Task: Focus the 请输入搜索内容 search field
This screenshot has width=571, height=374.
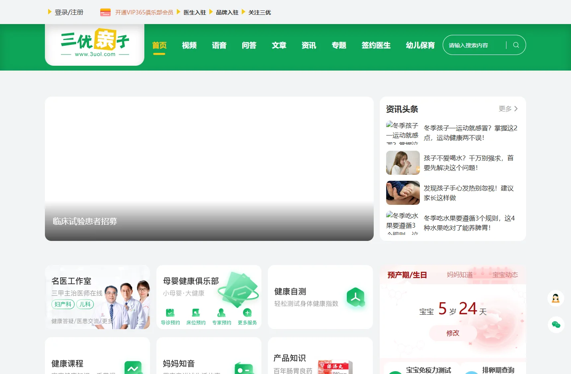Action: tap(474, 45)
